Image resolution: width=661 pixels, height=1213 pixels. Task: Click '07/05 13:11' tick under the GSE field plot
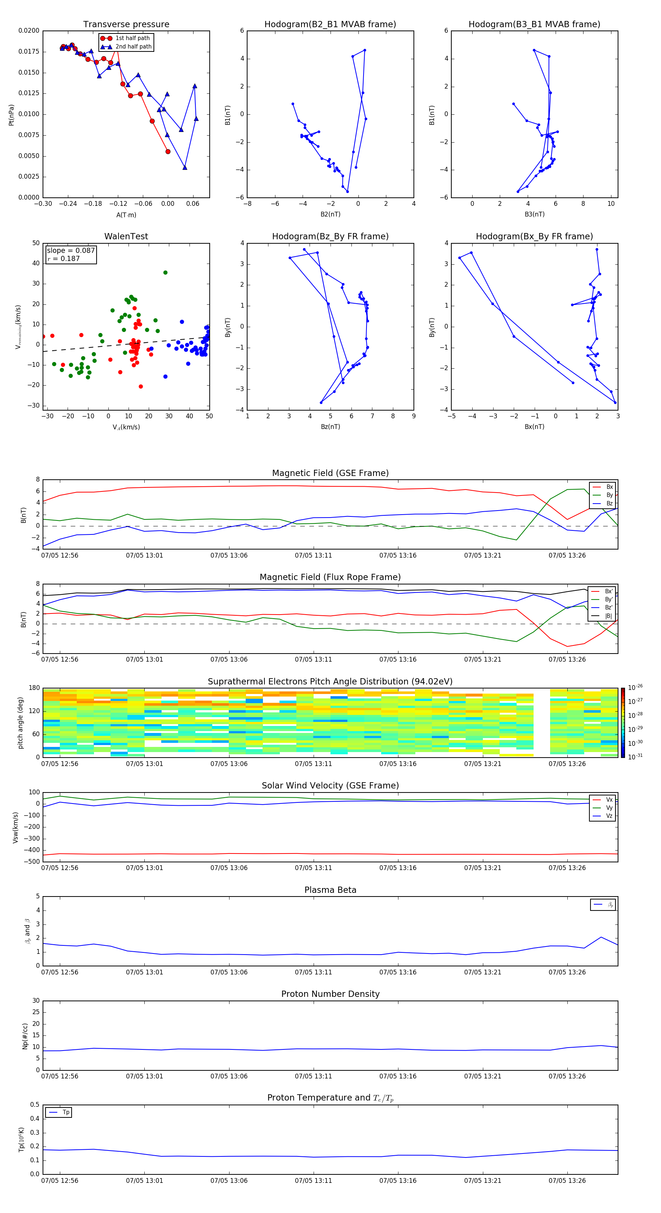pos(313,556)
